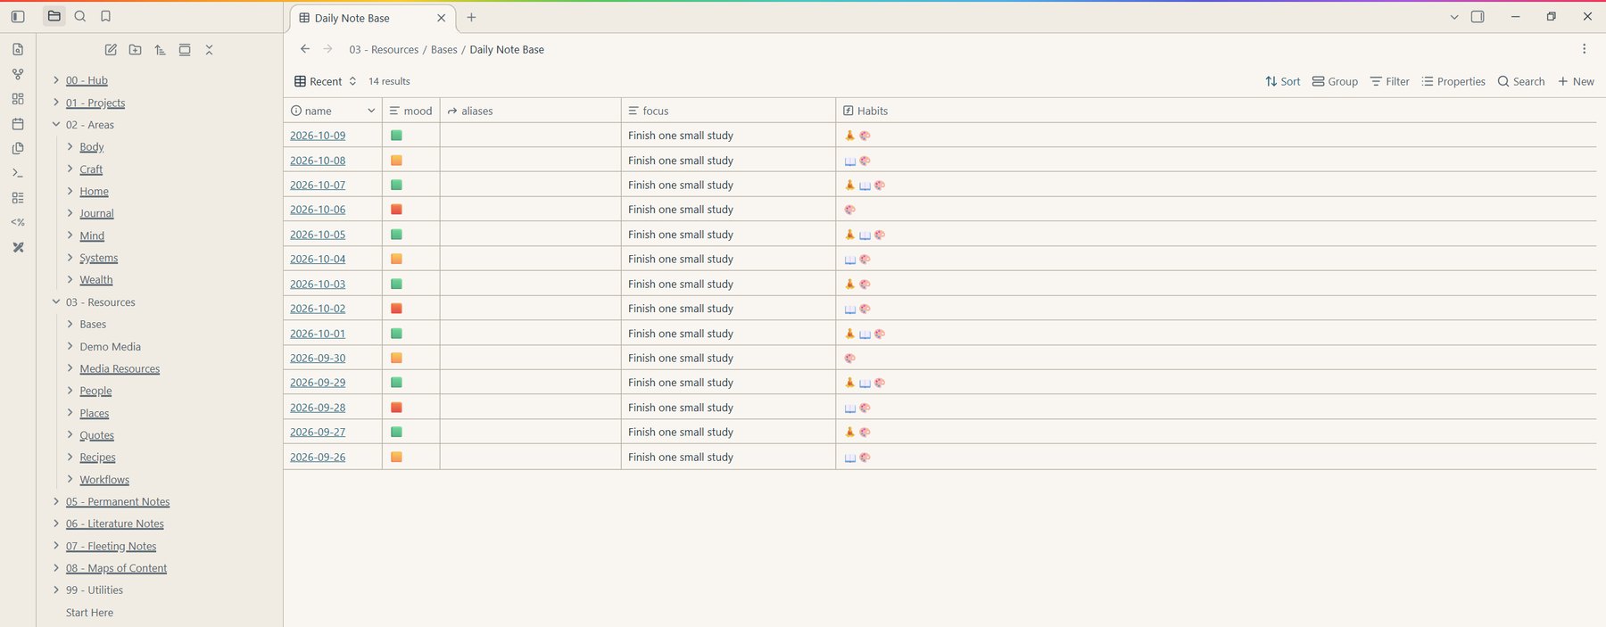
Task: Open the Properties panel button
Action: click(1453, 81)
